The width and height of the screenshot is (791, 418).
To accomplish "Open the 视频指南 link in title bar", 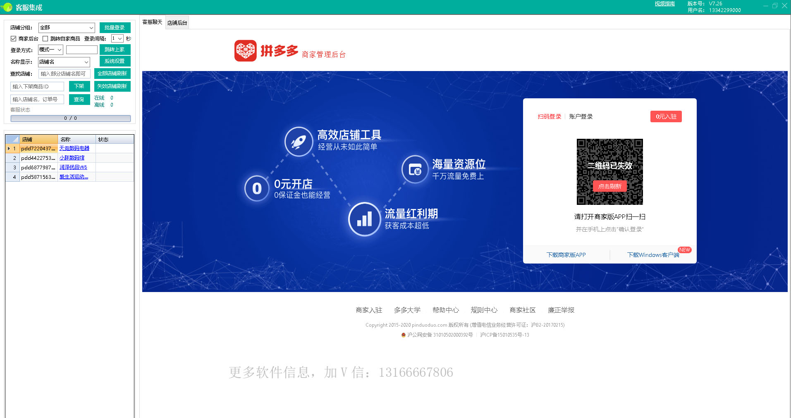I will [x=664, y=4].
